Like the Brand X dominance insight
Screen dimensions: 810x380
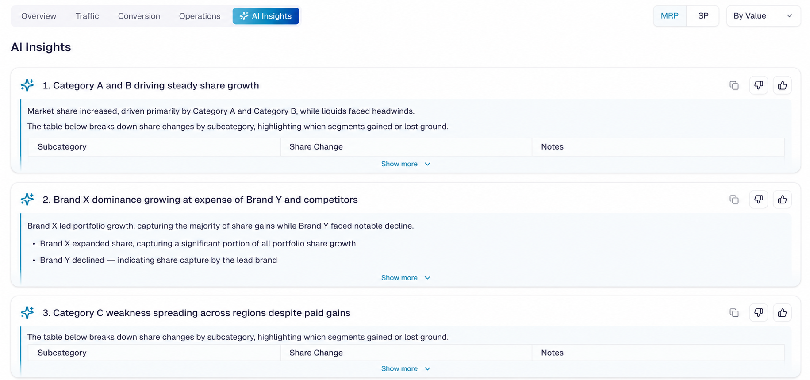pos(782,200)
